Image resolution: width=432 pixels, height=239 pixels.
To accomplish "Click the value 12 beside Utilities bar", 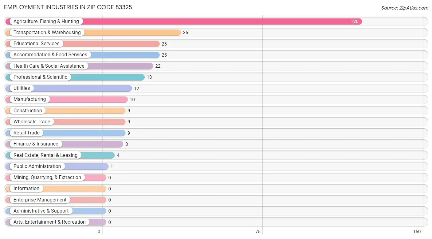I will tap(137, 89).
